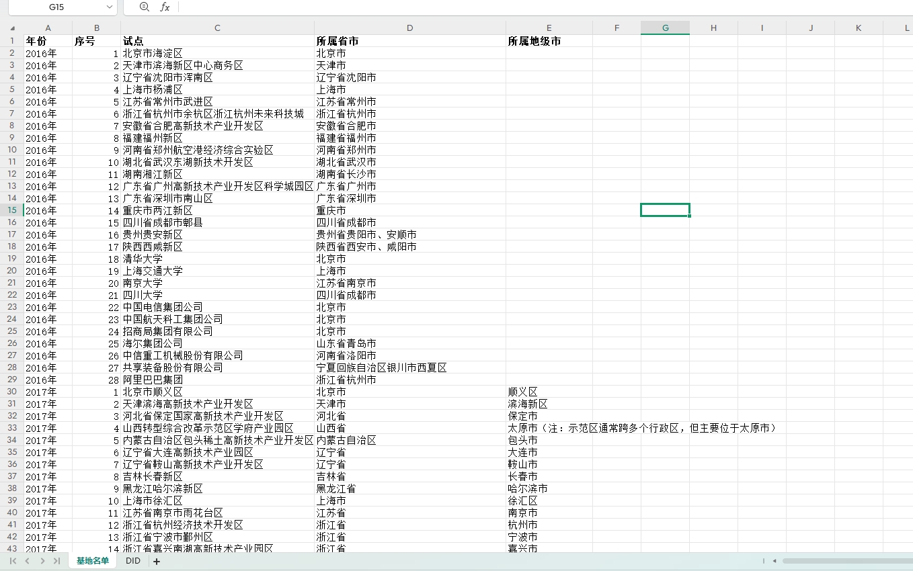This screenshot has height=571, width=913.
Task: Select column E header
Action: click(x=549, y=28)
